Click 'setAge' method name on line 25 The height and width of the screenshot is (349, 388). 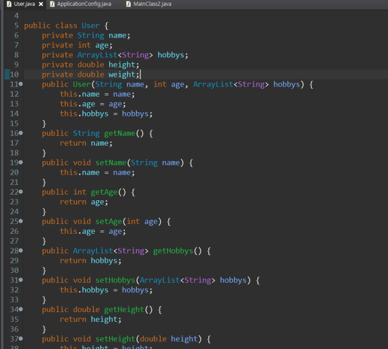(x=109, y=222)
